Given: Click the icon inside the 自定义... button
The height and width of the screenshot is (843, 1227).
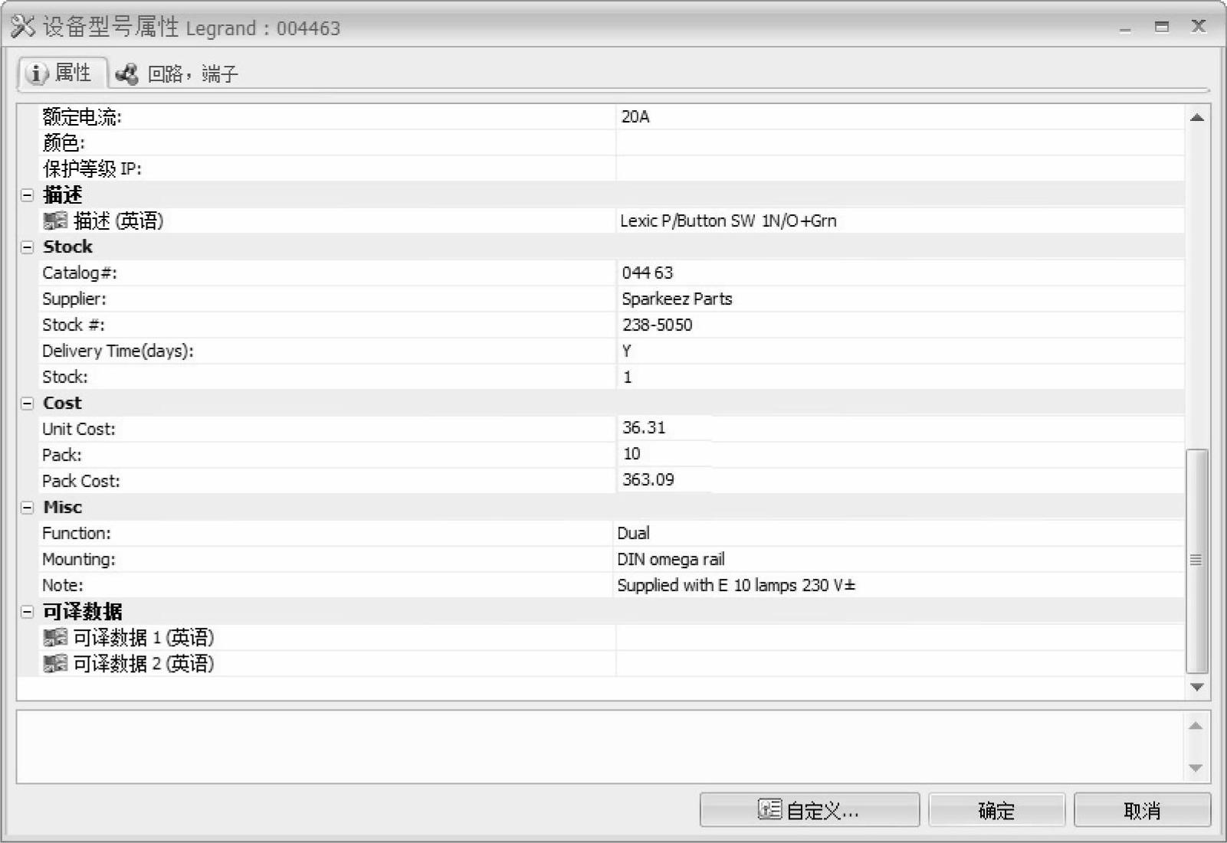Looking at the screenshot, I should tap(769, 809).
